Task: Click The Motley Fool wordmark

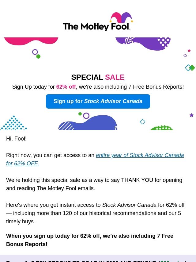Action: tap(96, 26)
